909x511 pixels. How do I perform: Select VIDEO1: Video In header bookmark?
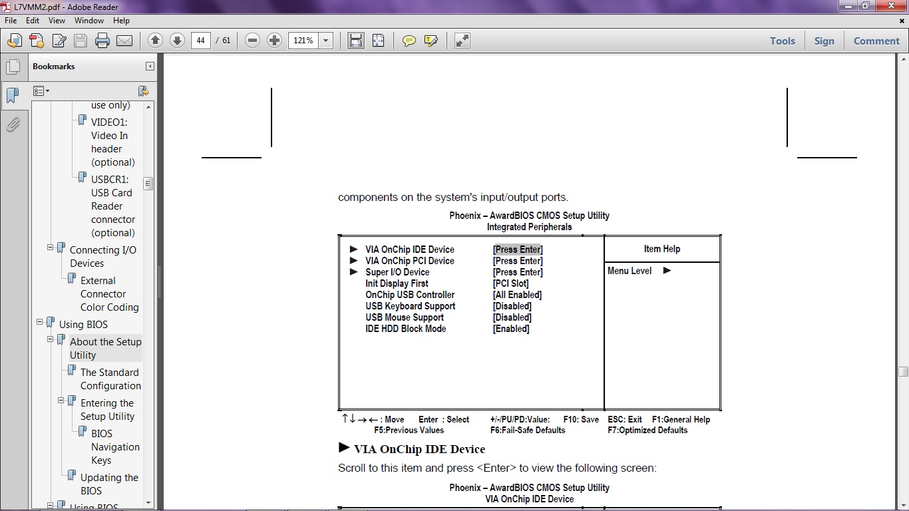tap(112, 142)
